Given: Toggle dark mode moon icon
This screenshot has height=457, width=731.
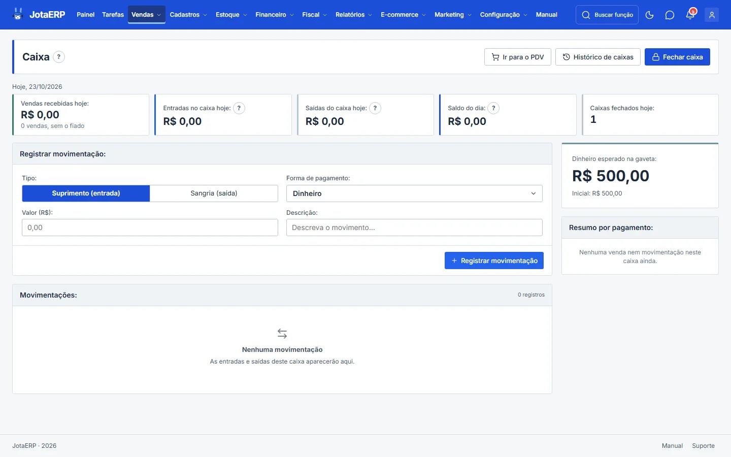Looking at the screenshot, I should point(649,15).
